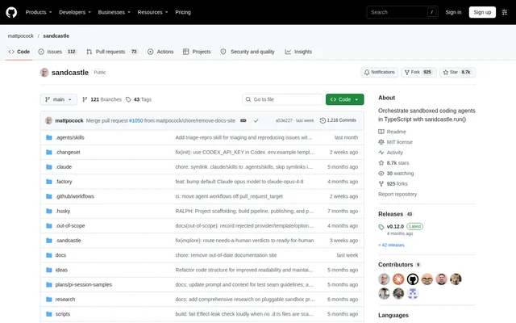Screen dimensions: 516x323
Task: Go to the Pricing page
Action: point(183,12)
